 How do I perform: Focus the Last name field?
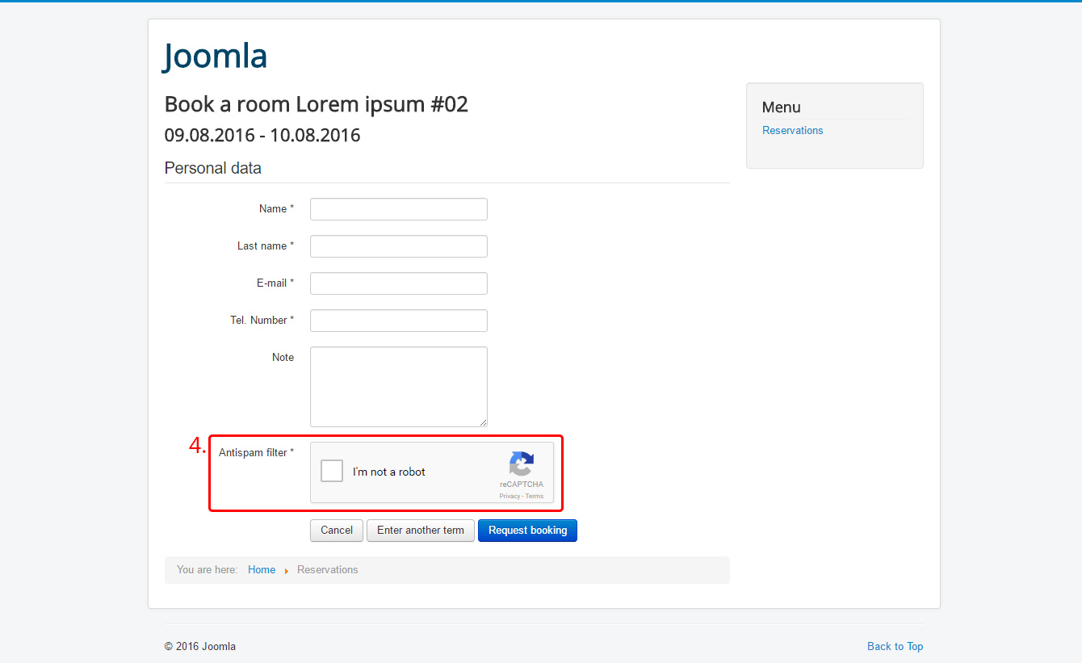point(399,246)
